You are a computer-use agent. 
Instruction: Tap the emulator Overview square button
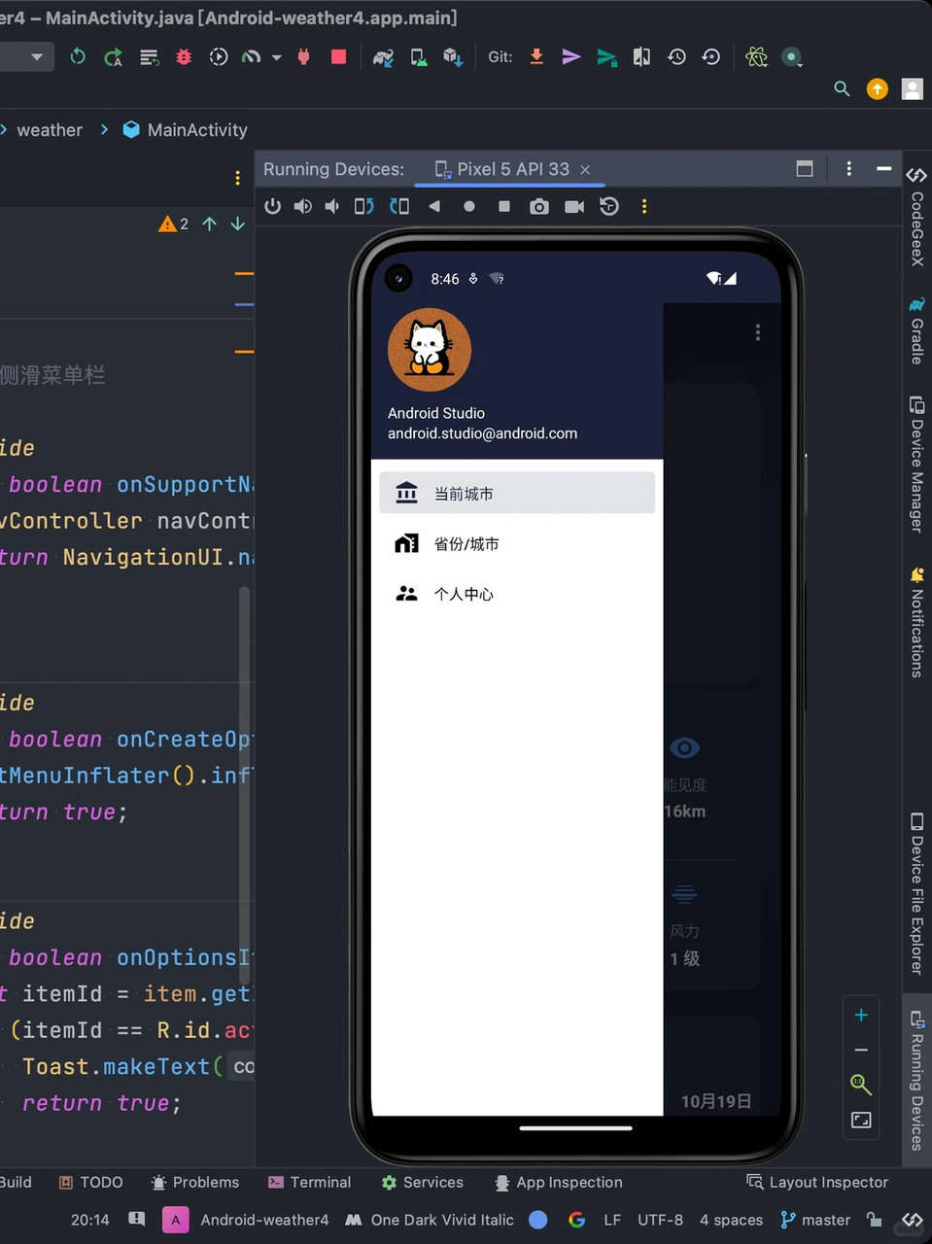point(503,206)
